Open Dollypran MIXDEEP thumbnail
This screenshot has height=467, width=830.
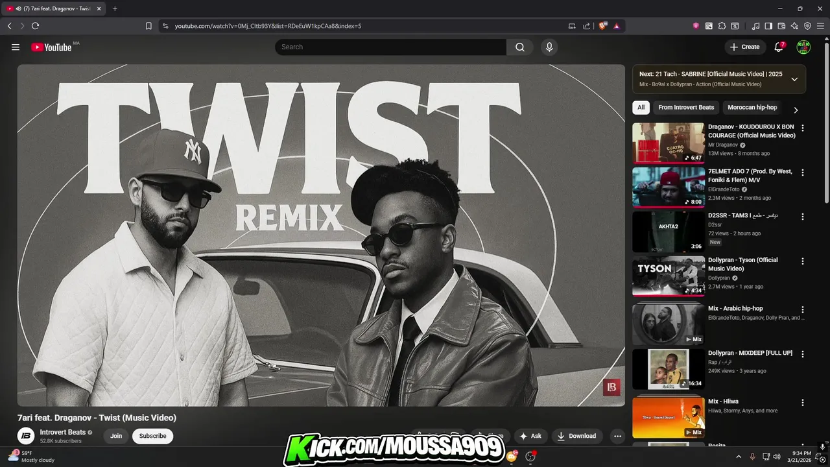point(668,369)
